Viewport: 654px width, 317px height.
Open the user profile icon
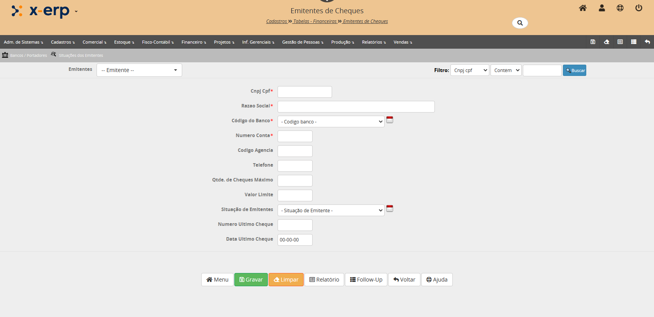(x=601, y=8)
